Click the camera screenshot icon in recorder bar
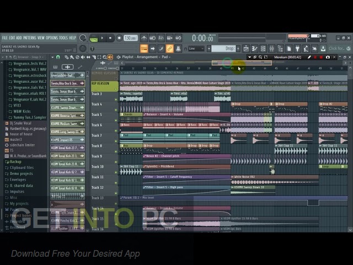 tap(328, 57)
